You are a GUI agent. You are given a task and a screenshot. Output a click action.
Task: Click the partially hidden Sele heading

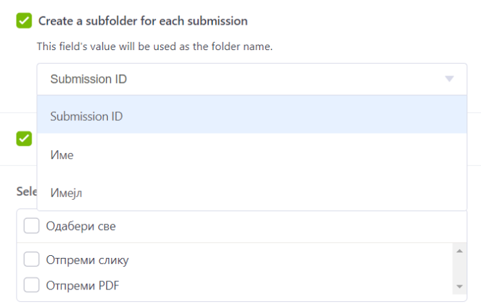pyautogui.click(x=26, y=191)
